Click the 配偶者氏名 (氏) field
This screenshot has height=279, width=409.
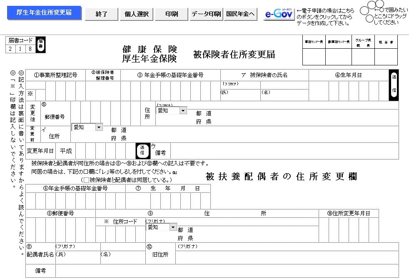pos(78,257)
